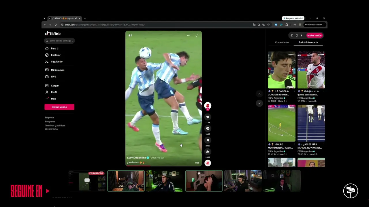
Task: Go to LIVE streams
Action: (51, 77)
